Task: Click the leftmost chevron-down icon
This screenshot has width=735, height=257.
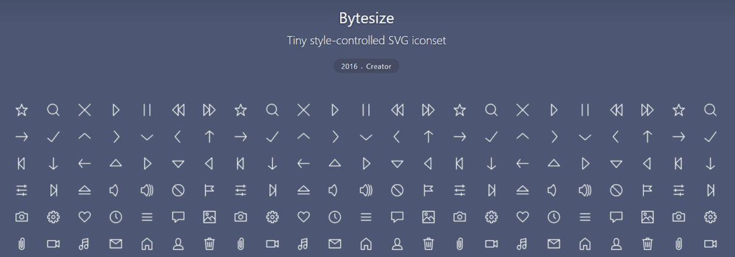Action: [147, 137]
